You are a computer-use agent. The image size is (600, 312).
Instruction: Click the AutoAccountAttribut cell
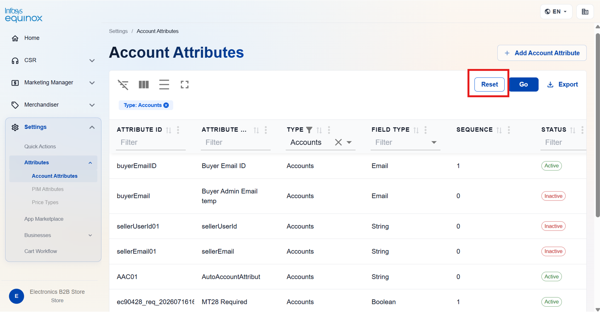(231, 277)
